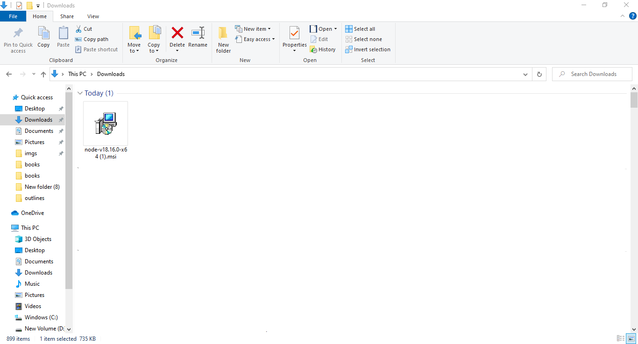Click the History icon in Open group
638x344 pixels.
tap(314, 49)
